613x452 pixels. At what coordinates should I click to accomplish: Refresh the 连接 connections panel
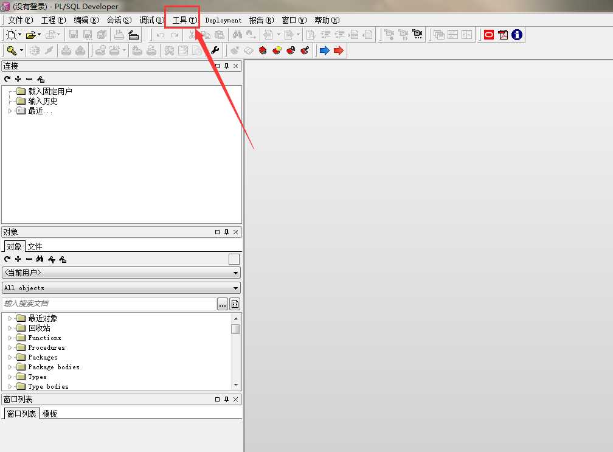7,79
